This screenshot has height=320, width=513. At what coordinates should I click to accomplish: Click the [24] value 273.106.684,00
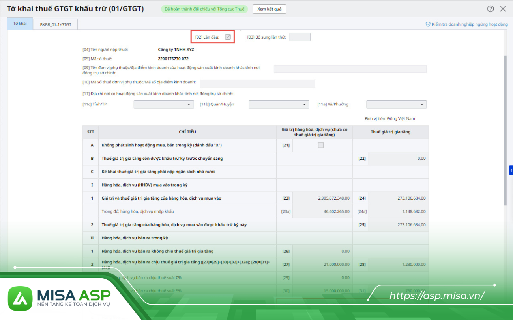click(x=412, y=198)
